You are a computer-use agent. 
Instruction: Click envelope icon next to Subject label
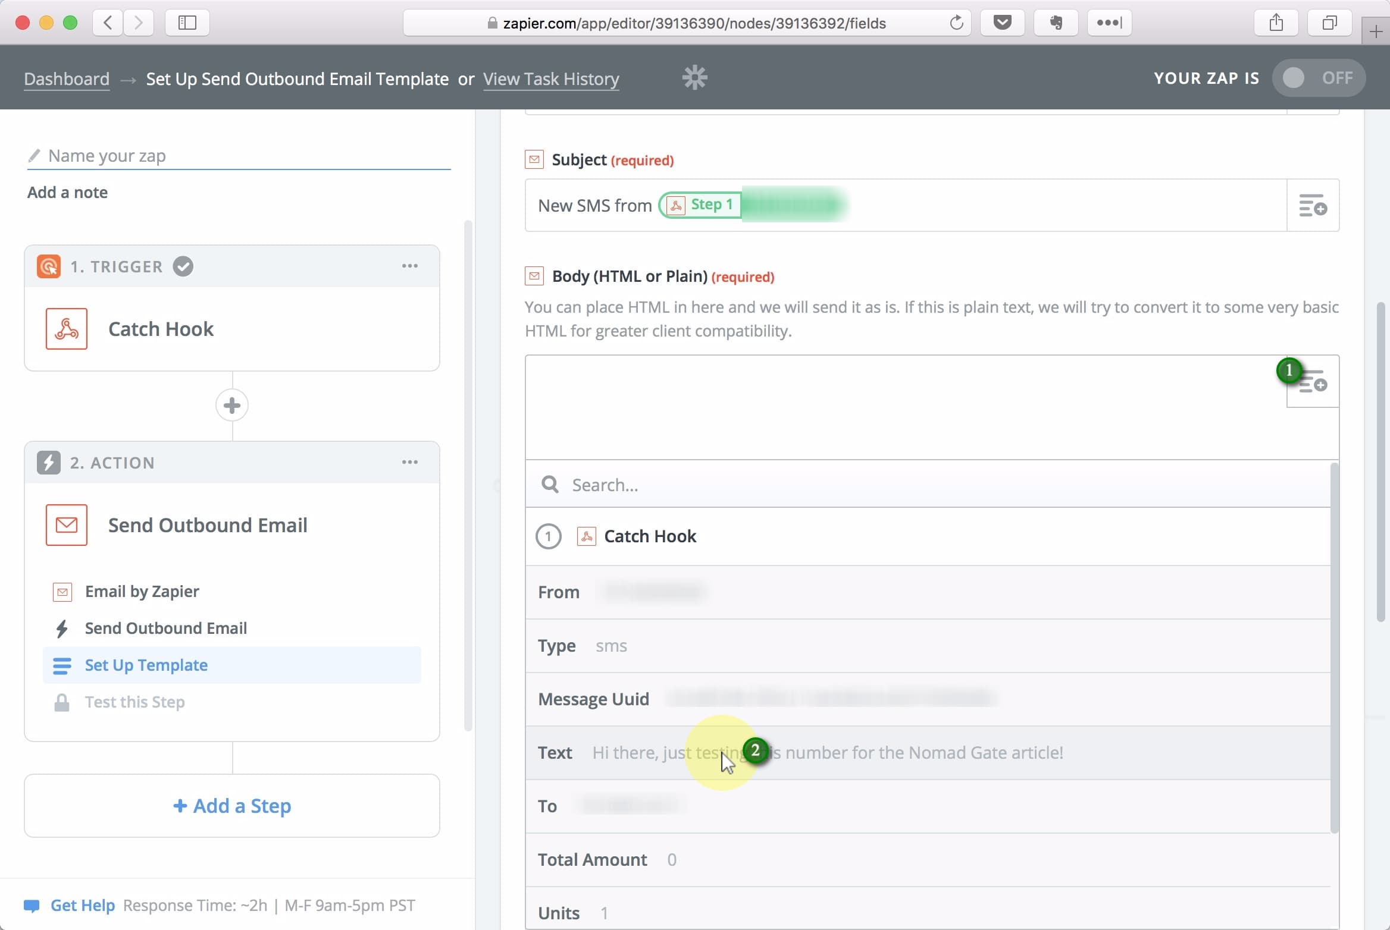click(534, 159)
